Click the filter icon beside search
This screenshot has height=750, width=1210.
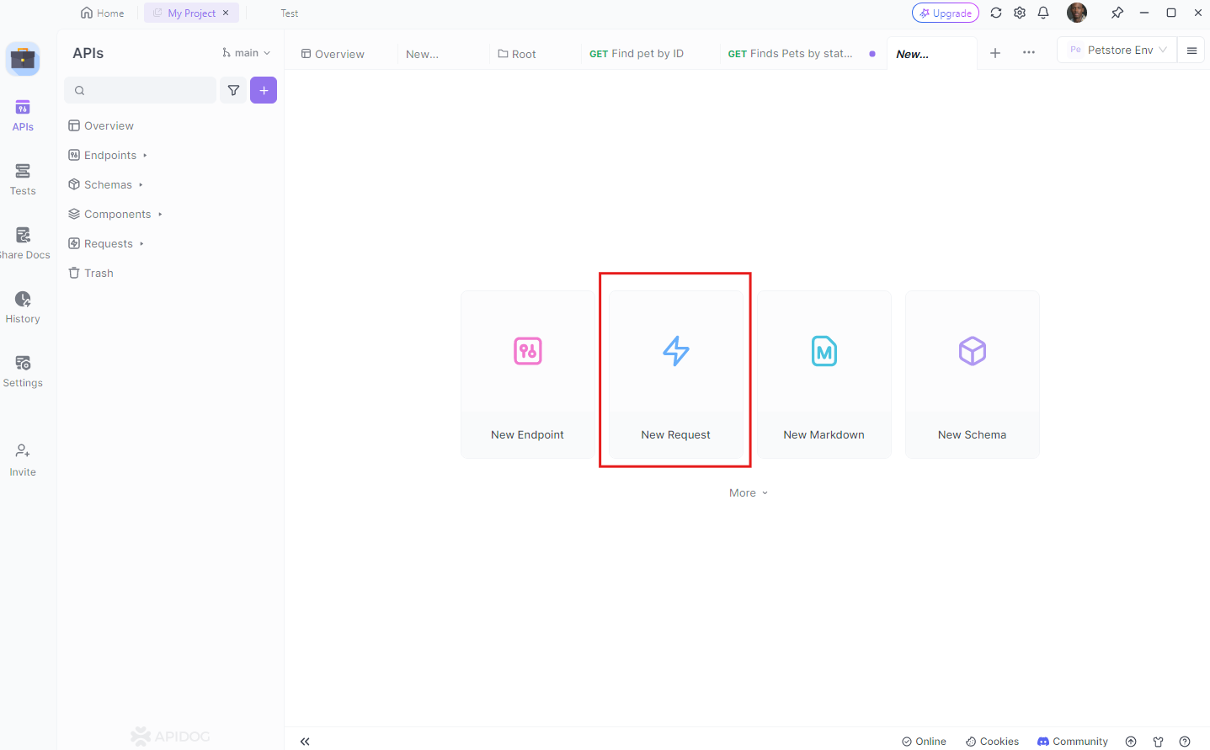233,90
